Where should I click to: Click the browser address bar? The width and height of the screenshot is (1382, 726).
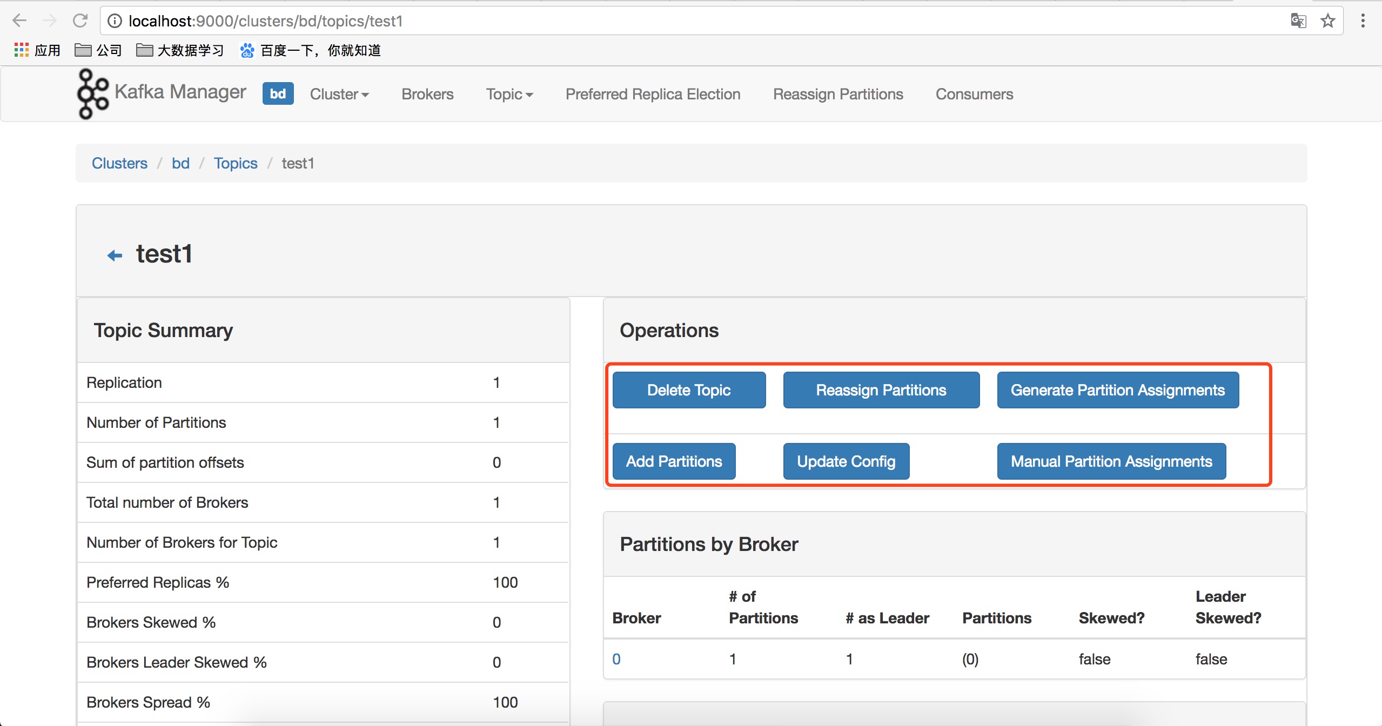click(648, 21)
